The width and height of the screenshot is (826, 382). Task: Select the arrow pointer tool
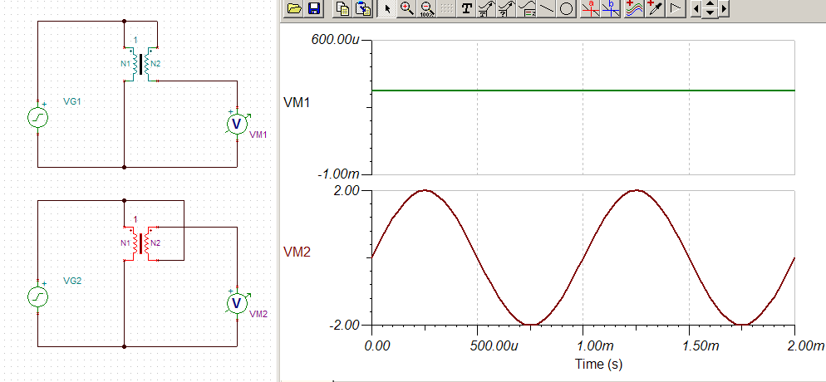tap(387, 8)
